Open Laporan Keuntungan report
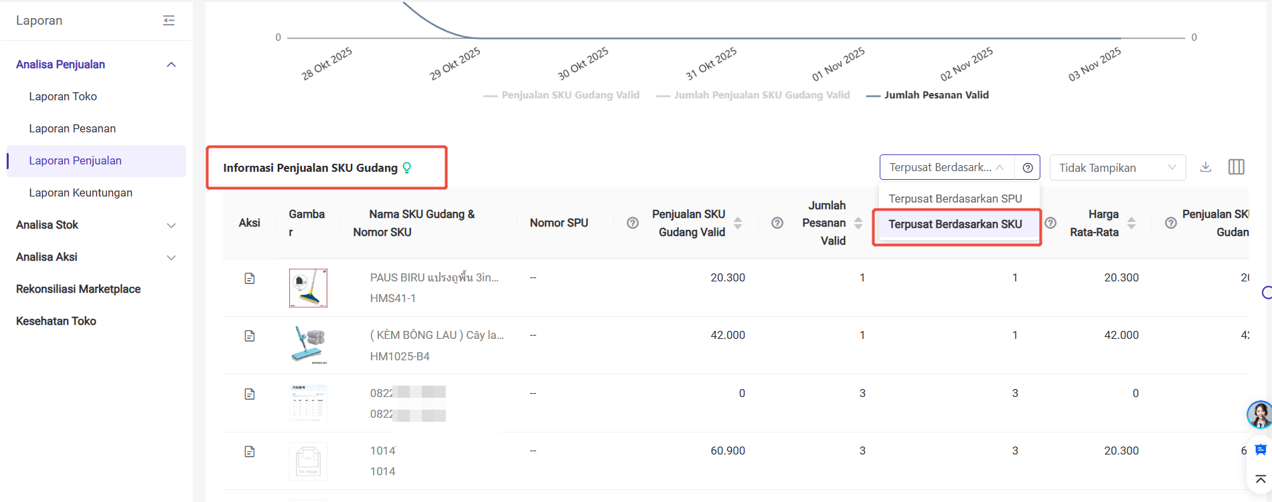Viewport: 1272px width, 502px height. (80, 193)
